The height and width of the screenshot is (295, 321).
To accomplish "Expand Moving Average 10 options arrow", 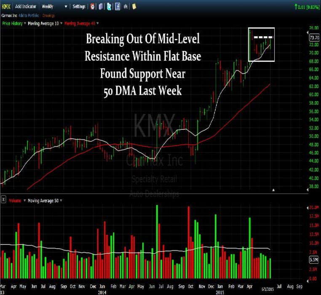I will [61, 23].
